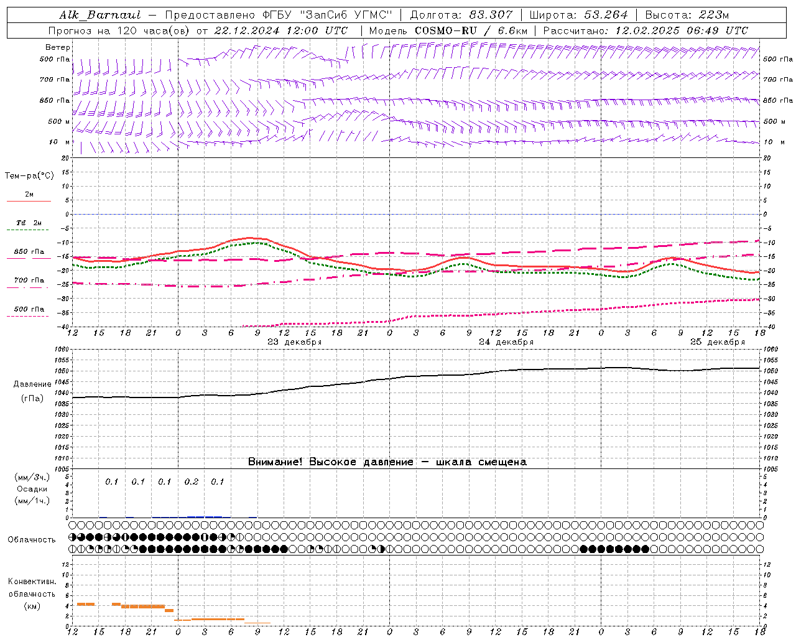Click the 'Давление' pressure panel label
The height and width of the screenshot is (637, 796).
[32, 384]
